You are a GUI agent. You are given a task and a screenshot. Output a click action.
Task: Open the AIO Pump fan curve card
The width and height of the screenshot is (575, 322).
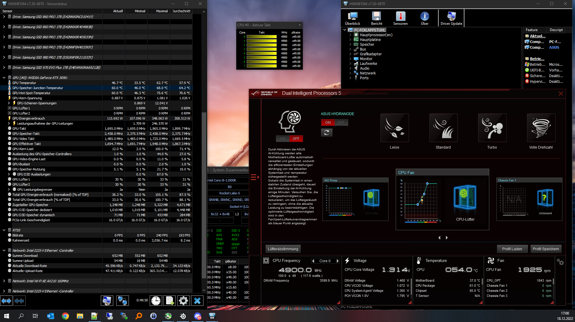(356, 199)
